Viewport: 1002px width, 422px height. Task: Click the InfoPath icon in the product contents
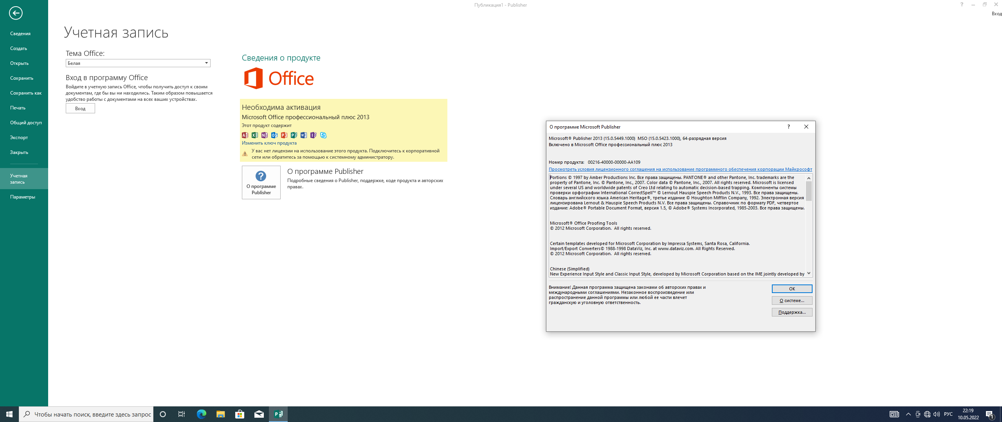coord(314,135)
